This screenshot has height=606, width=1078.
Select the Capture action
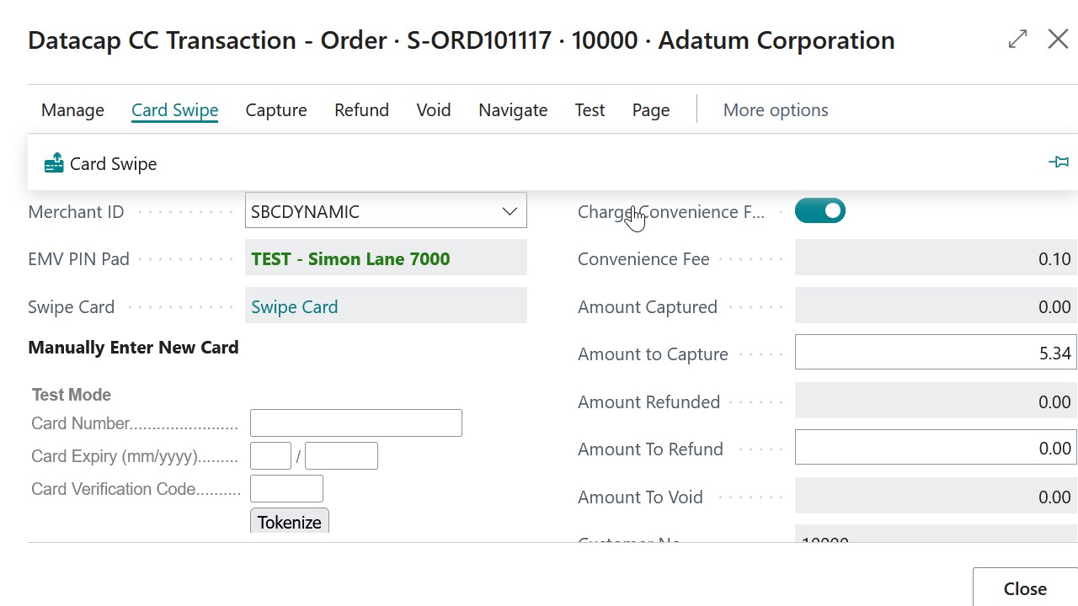(x=275, y=109)
